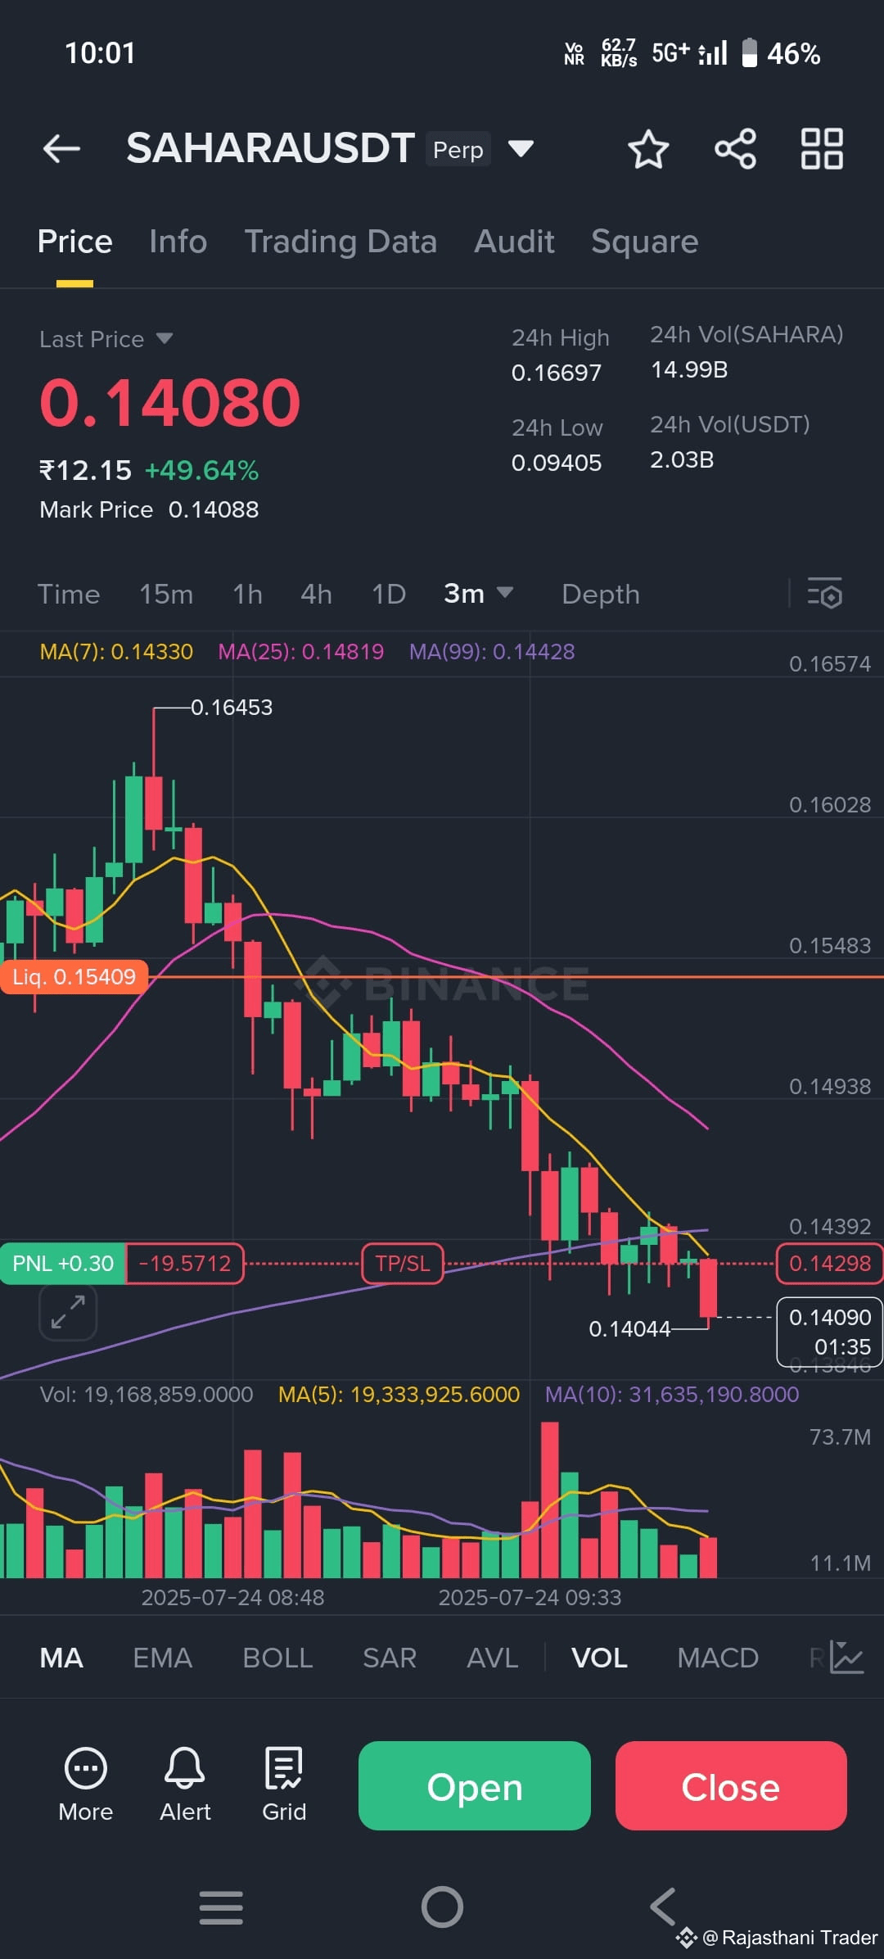Tap the red Close position button
This screenshot has width=884, height=1959.
click(x=731, y=1786)
